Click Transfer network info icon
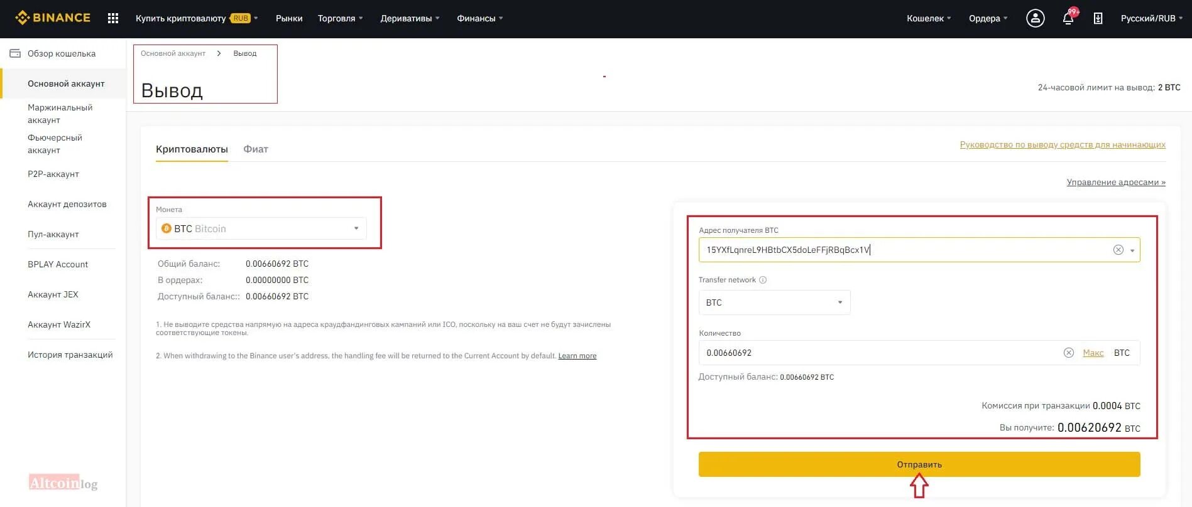 pyautogui.click(x=763, y=280)
